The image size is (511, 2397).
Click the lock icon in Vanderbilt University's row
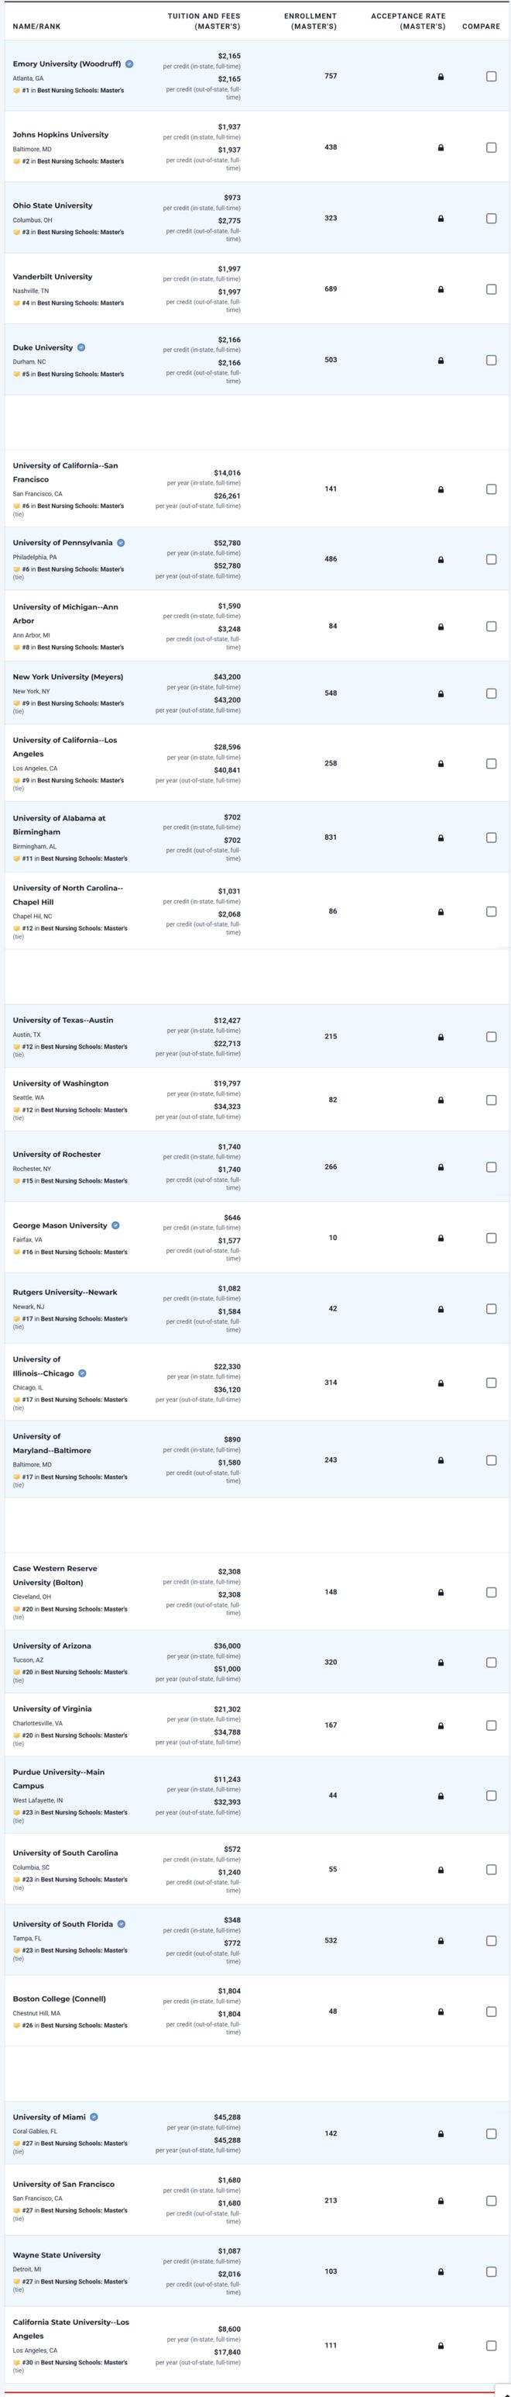(x=441, y=289)
